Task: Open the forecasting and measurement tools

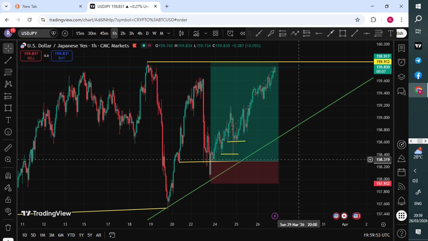Action: point(8,96)
